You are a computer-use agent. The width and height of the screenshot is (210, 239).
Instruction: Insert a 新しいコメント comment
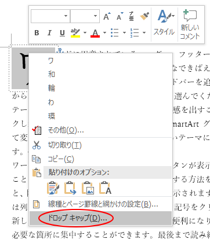tap(190, 25)
